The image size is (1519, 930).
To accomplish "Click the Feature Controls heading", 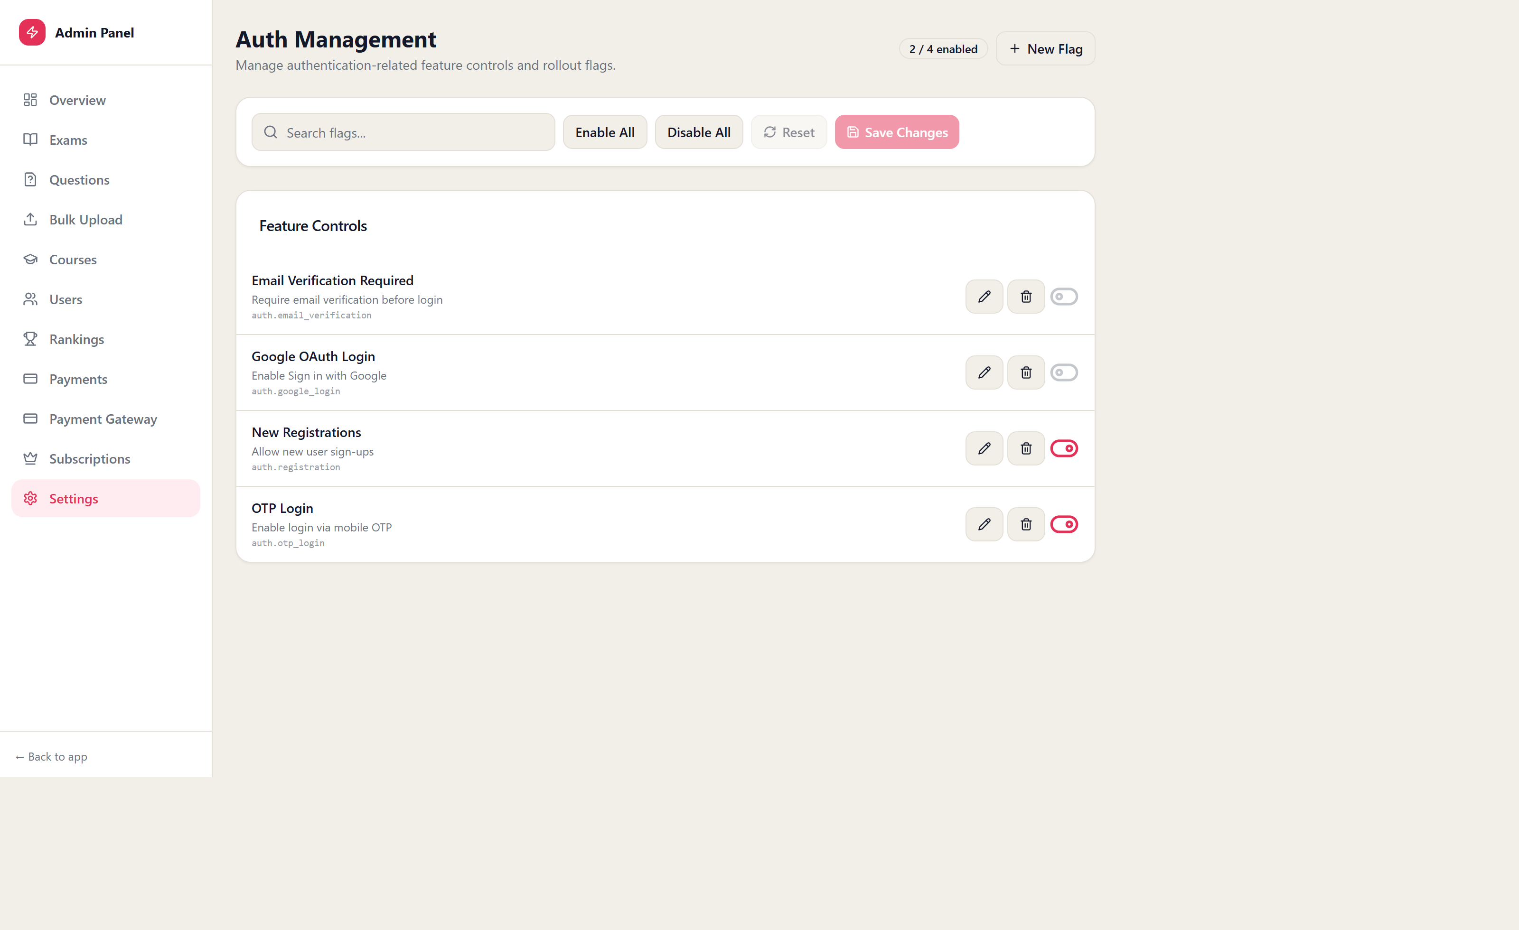I will pos(312,225).
